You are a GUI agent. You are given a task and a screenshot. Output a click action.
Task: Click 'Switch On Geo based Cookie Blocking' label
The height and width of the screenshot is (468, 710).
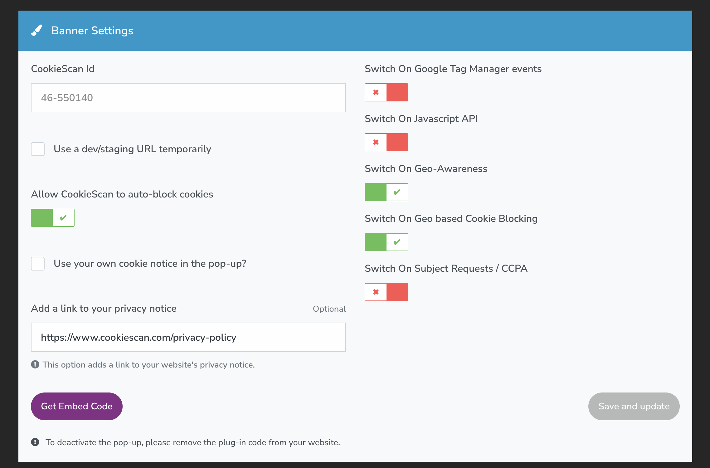click(x=451, y=218)
